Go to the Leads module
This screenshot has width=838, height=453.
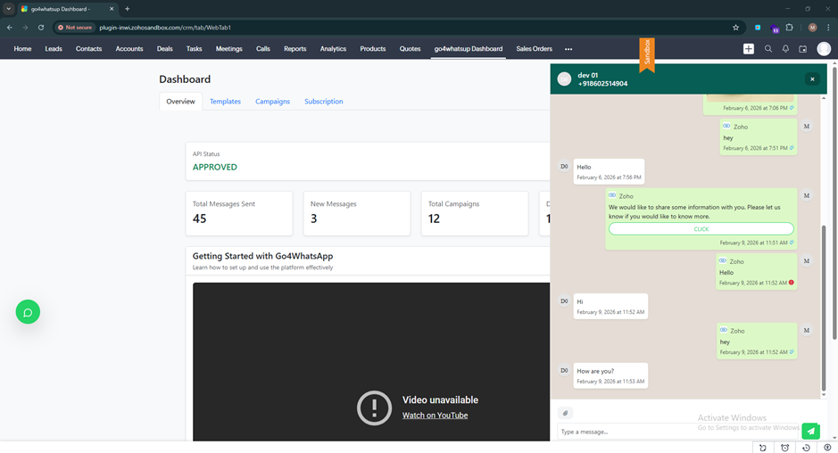tap(54, 49)
